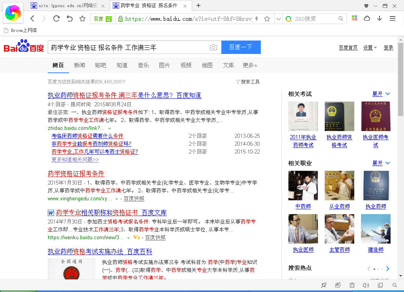Click the Baidu logo
This screenshot has width=404, height=292.
(24, 46)
